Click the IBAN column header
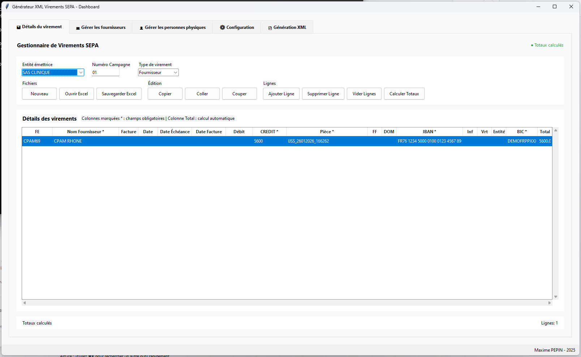This screenshot has height=357, width=581. (430, 132)
